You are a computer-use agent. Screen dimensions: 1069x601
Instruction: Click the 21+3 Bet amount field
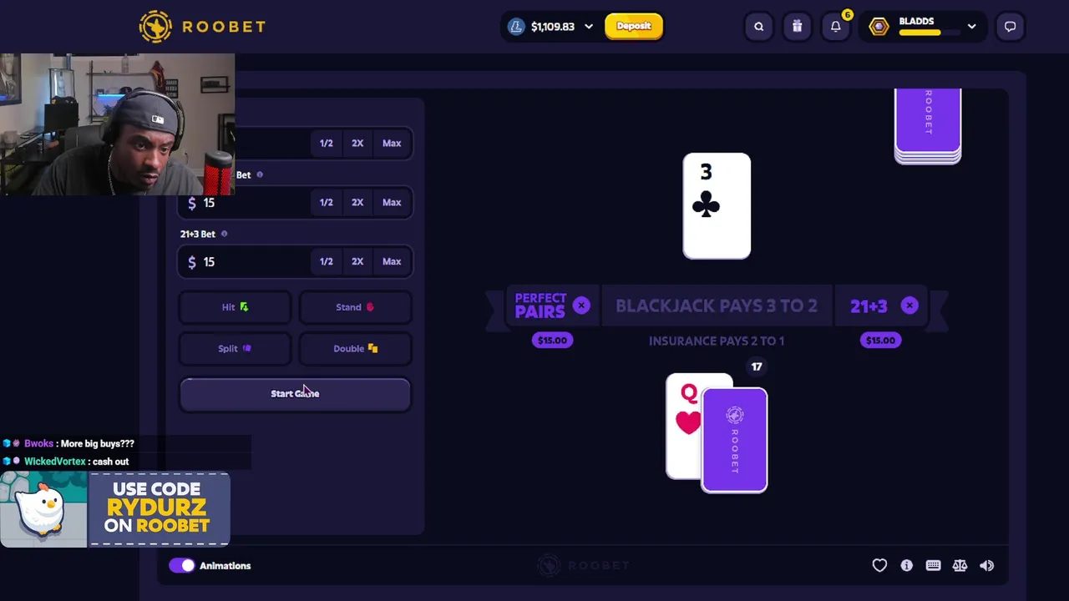click(x=244, y=261)
